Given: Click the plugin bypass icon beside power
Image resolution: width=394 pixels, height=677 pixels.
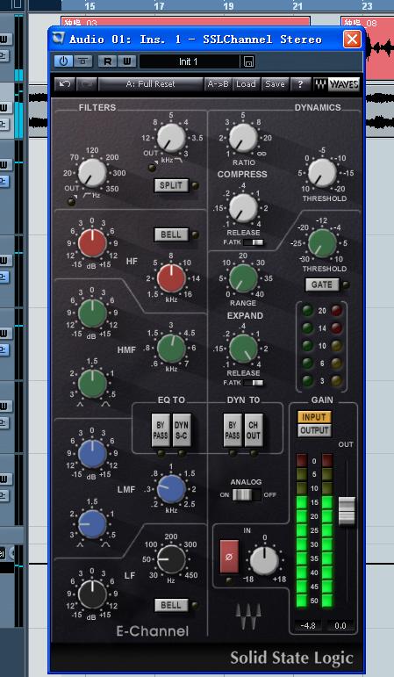Looking at the screenshot, I should tap(82, 61).
